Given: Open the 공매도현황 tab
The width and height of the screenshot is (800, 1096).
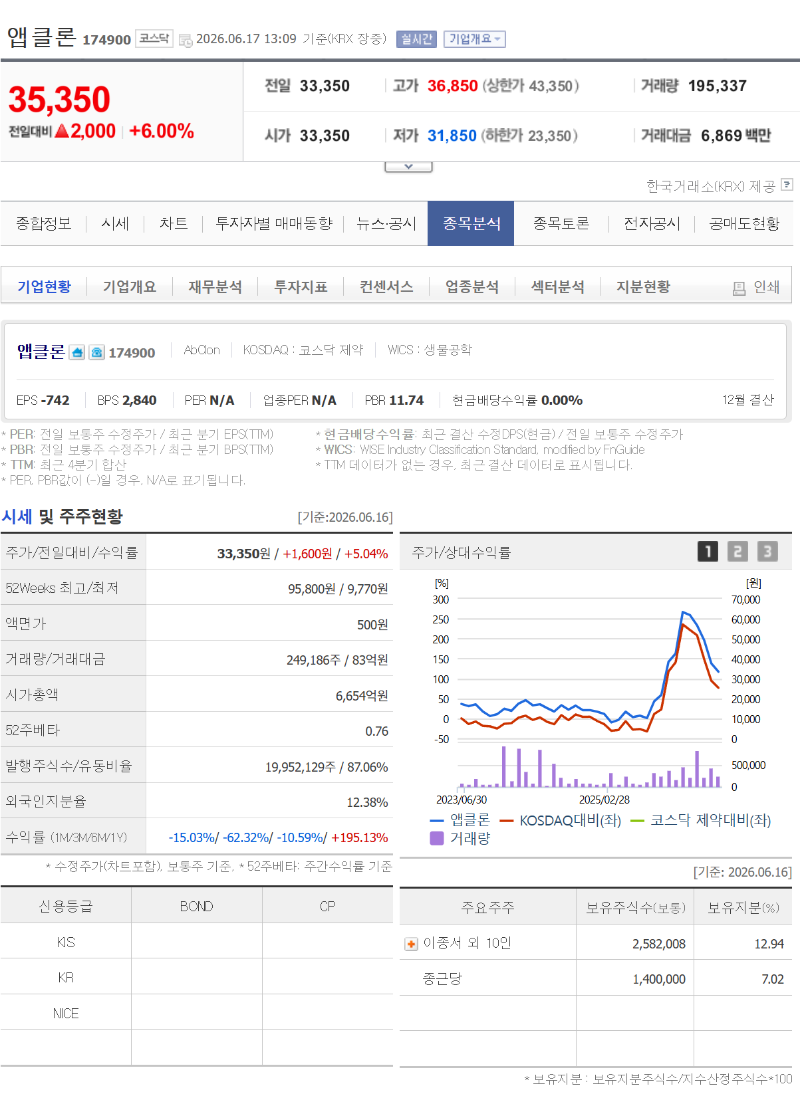Looking at the screenshot, I should 744,223.
